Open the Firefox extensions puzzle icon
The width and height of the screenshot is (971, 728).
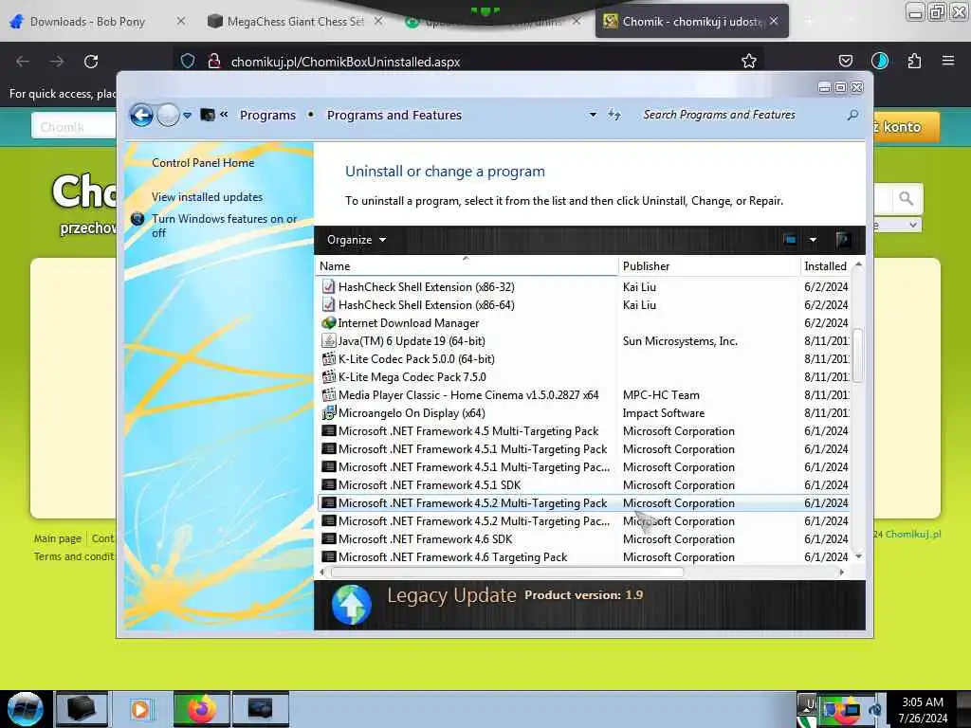[914, 62]
